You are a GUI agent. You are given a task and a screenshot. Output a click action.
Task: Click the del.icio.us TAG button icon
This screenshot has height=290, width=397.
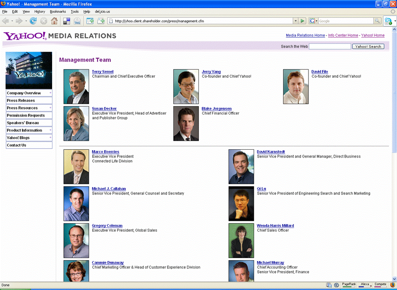point(77,21)
